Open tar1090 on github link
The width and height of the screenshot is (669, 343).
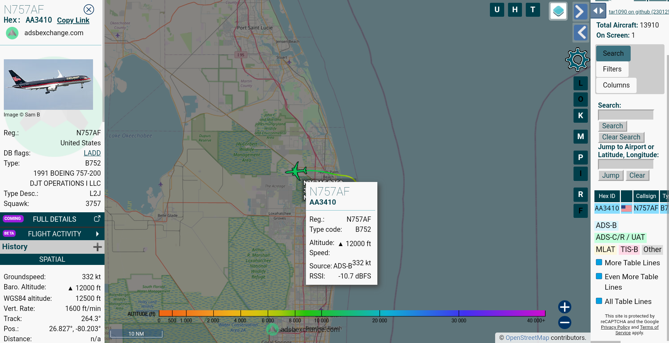[x=638, y=12]
